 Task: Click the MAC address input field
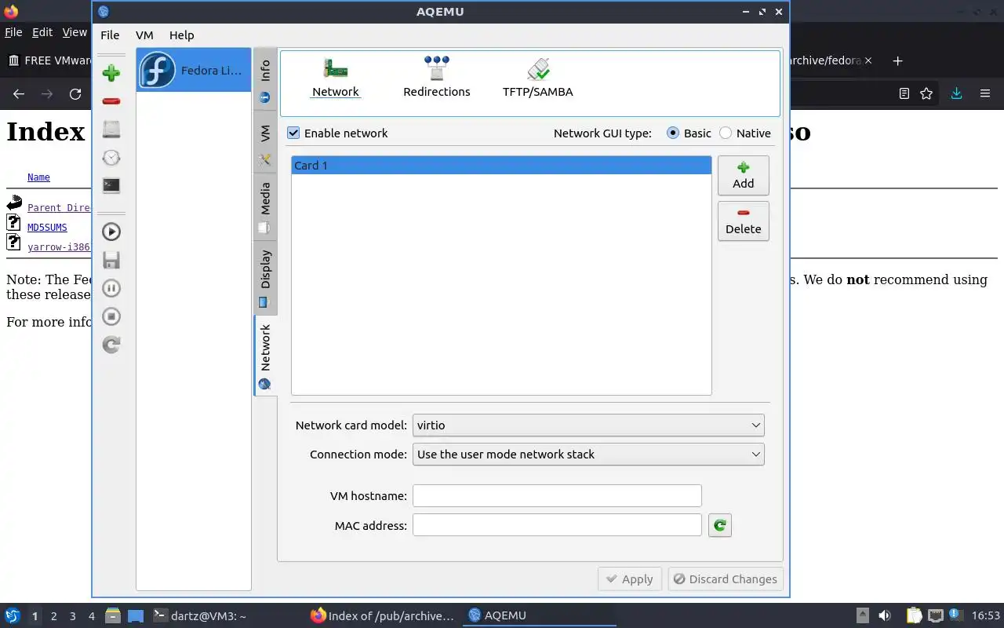pyautogui.click(x=557, y=525)
